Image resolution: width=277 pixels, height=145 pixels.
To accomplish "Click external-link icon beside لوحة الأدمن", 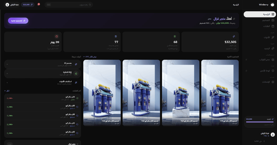I will point(246,71).
